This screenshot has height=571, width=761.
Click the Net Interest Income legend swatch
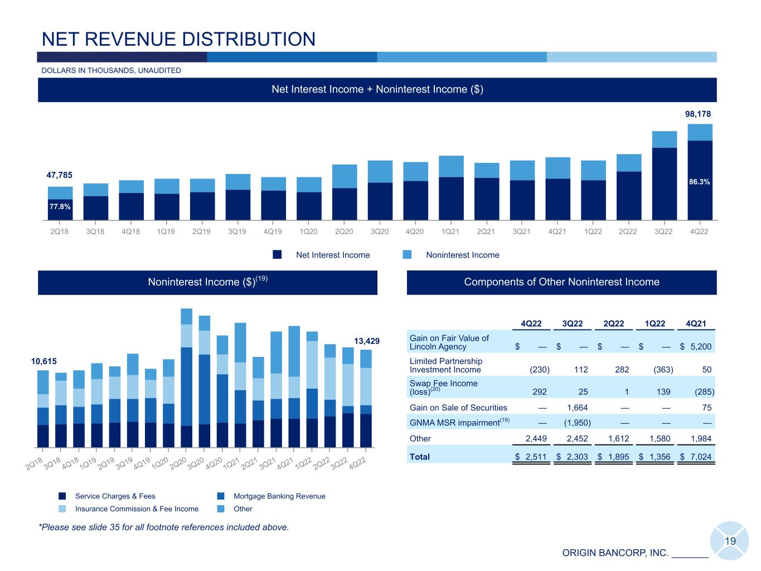pos(277,255)
